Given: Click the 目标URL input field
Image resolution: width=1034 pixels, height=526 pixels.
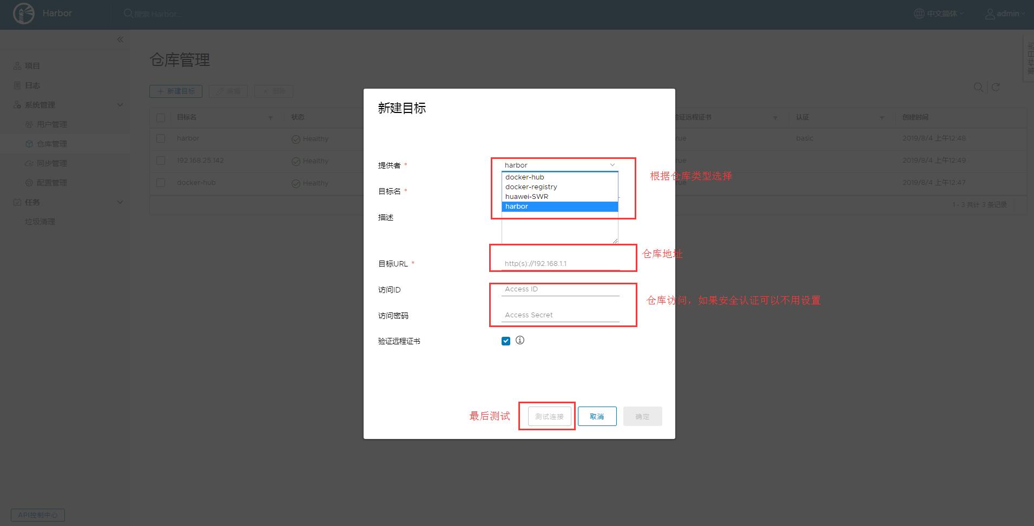Looking at the screenshot, I should click(561, 263).
